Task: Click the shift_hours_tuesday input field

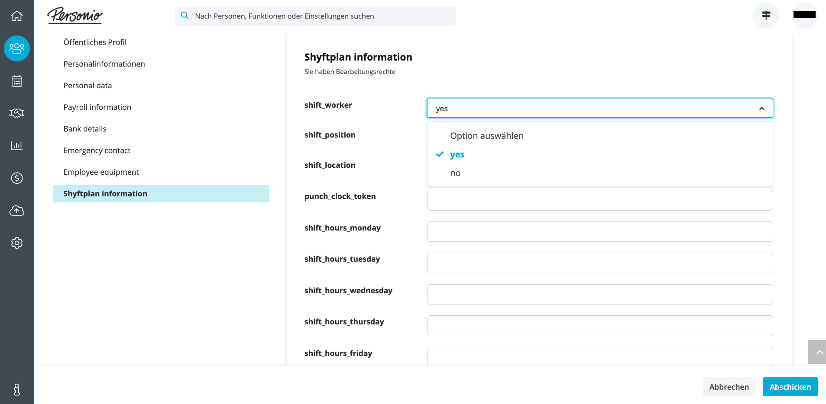Action: [x=600, y=263]
